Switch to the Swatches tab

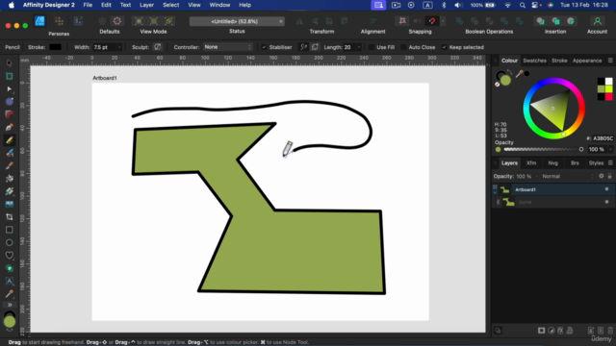(x=535, y=61)
